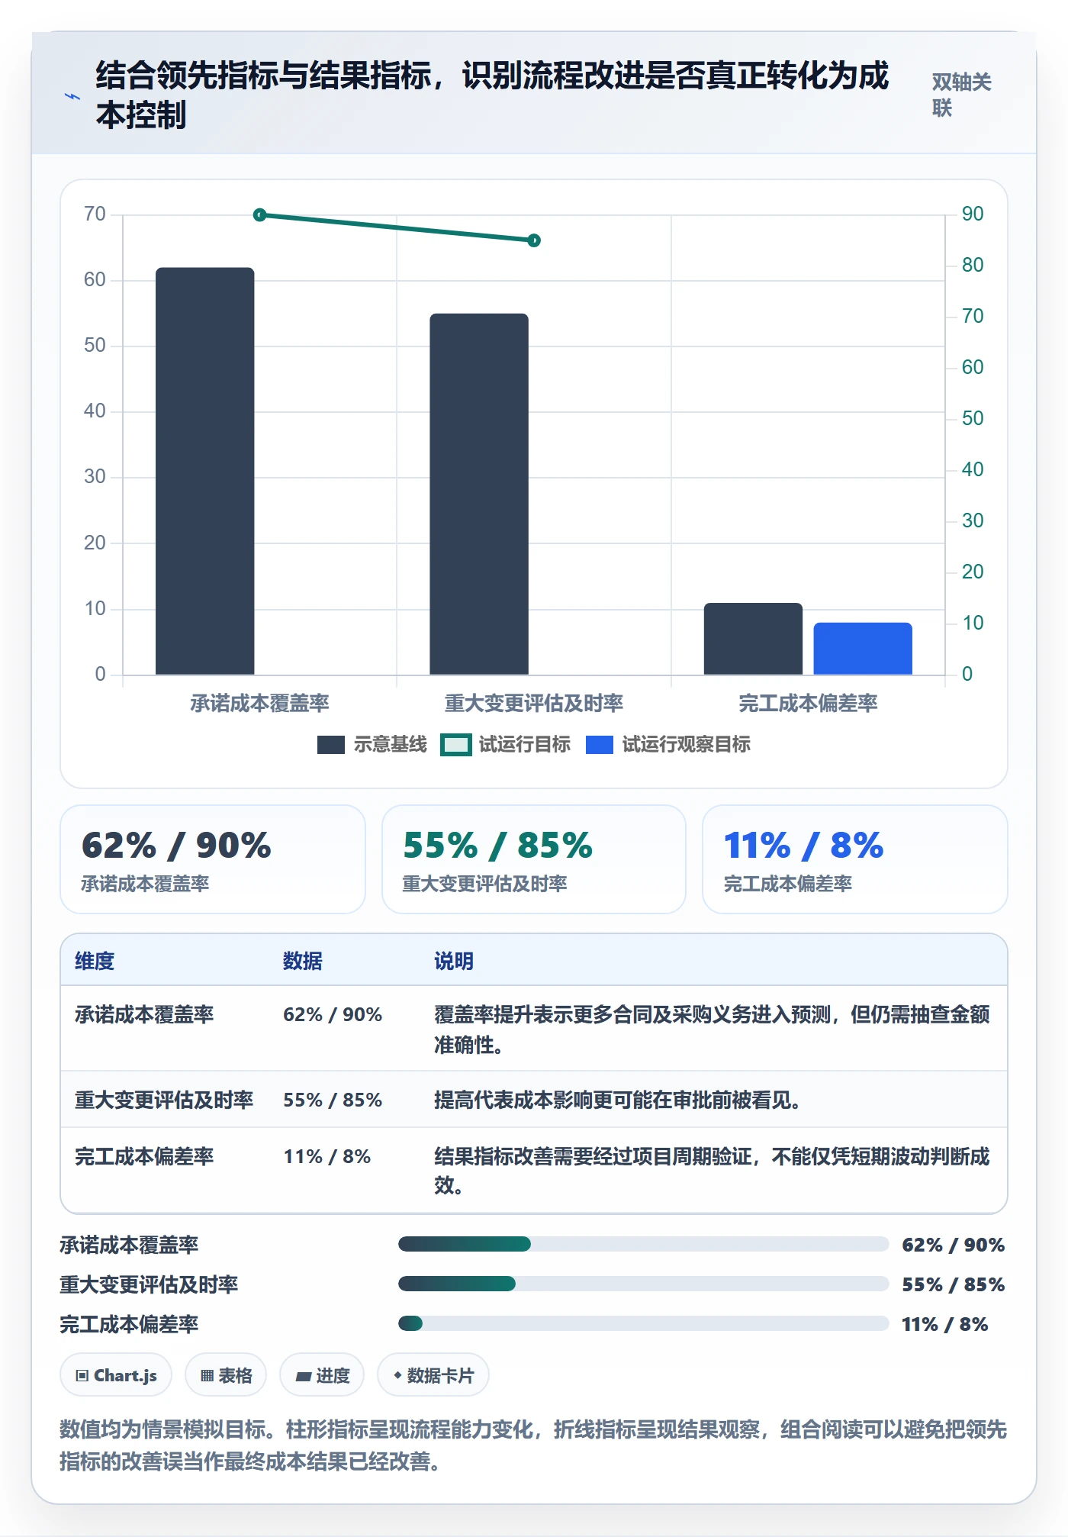The height and width of the screenshot is (1537, 1068).
Task: Select the 双轴关联 badge in the header
Action: tap(961, 95)
